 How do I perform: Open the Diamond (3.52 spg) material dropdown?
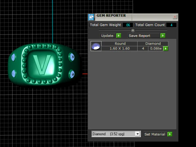(138, 134)
